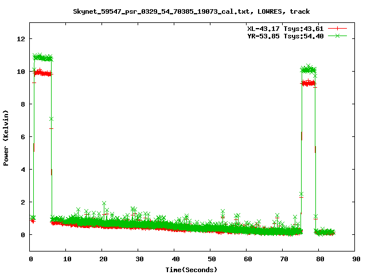Click y-axis tick label 8

[x=23, y=104]
